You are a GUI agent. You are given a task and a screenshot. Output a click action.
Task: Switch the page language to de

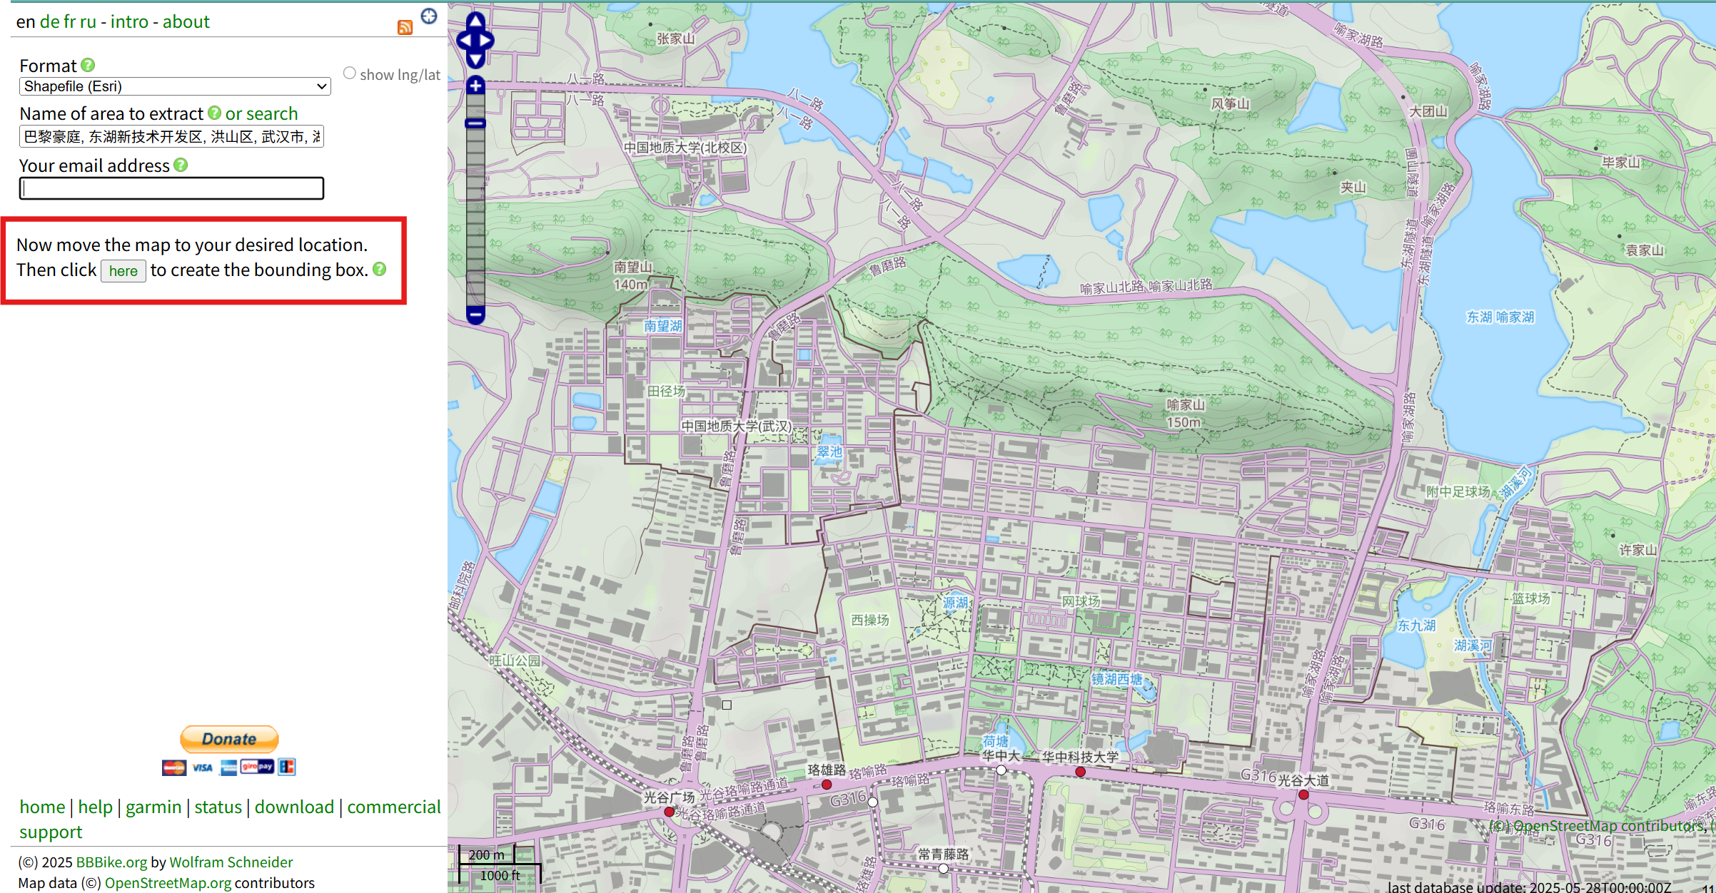51,21
